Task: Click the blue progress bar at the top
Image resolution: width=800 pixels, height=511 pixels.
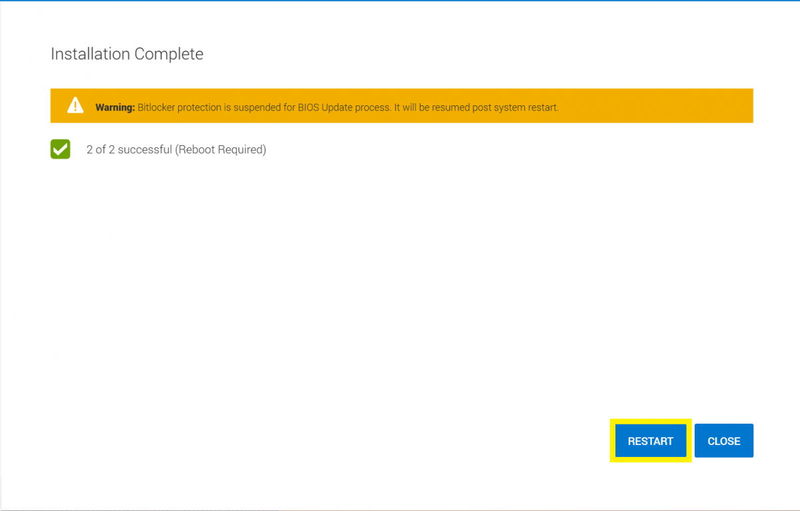Action: click(400, 2)
